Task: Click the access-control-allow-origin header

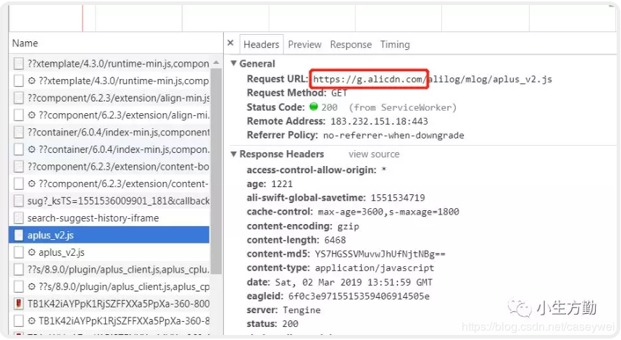Action: click(316, 170)
